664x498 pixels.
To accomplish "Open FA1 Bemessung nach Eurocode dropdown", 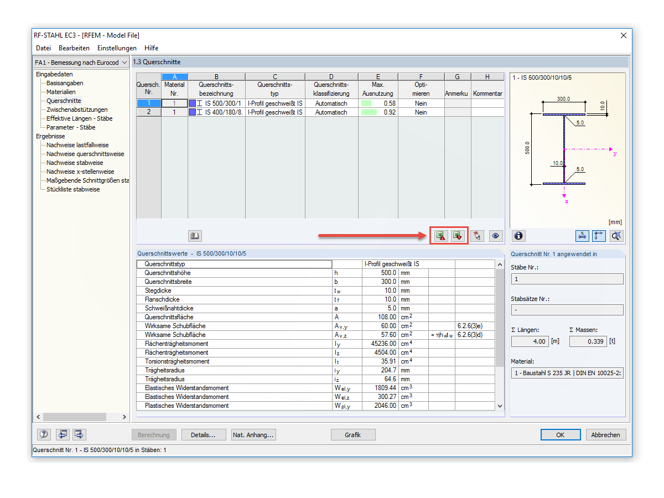I will 81,63.
